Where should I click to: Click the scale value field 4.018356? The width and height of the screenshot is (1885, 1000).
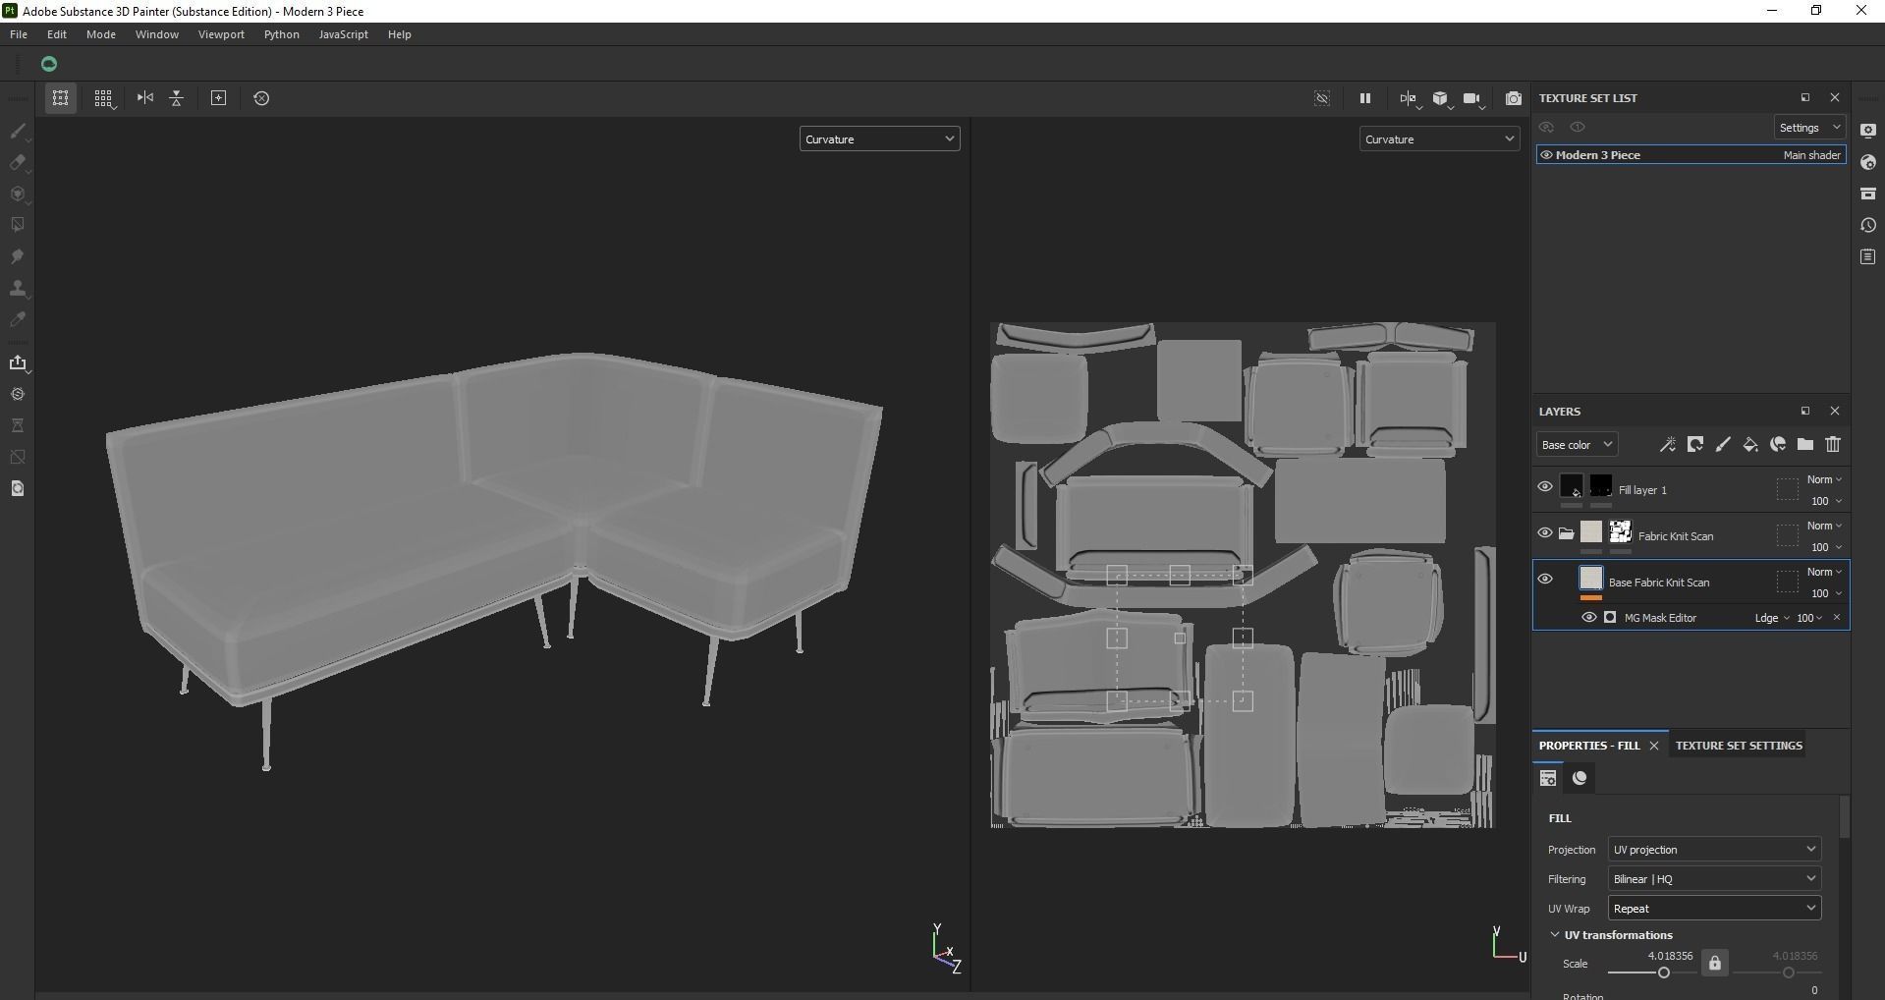1670,956
